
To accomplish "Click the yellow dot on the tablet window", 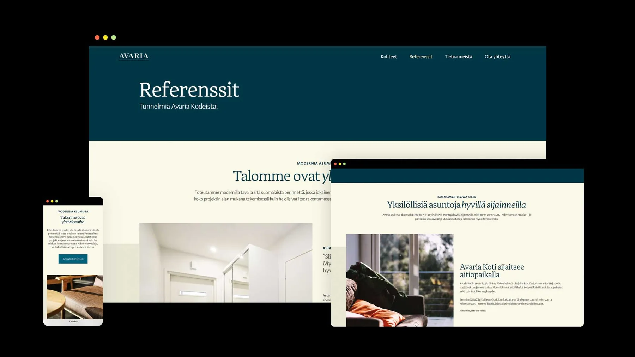I will coord(340,164).
